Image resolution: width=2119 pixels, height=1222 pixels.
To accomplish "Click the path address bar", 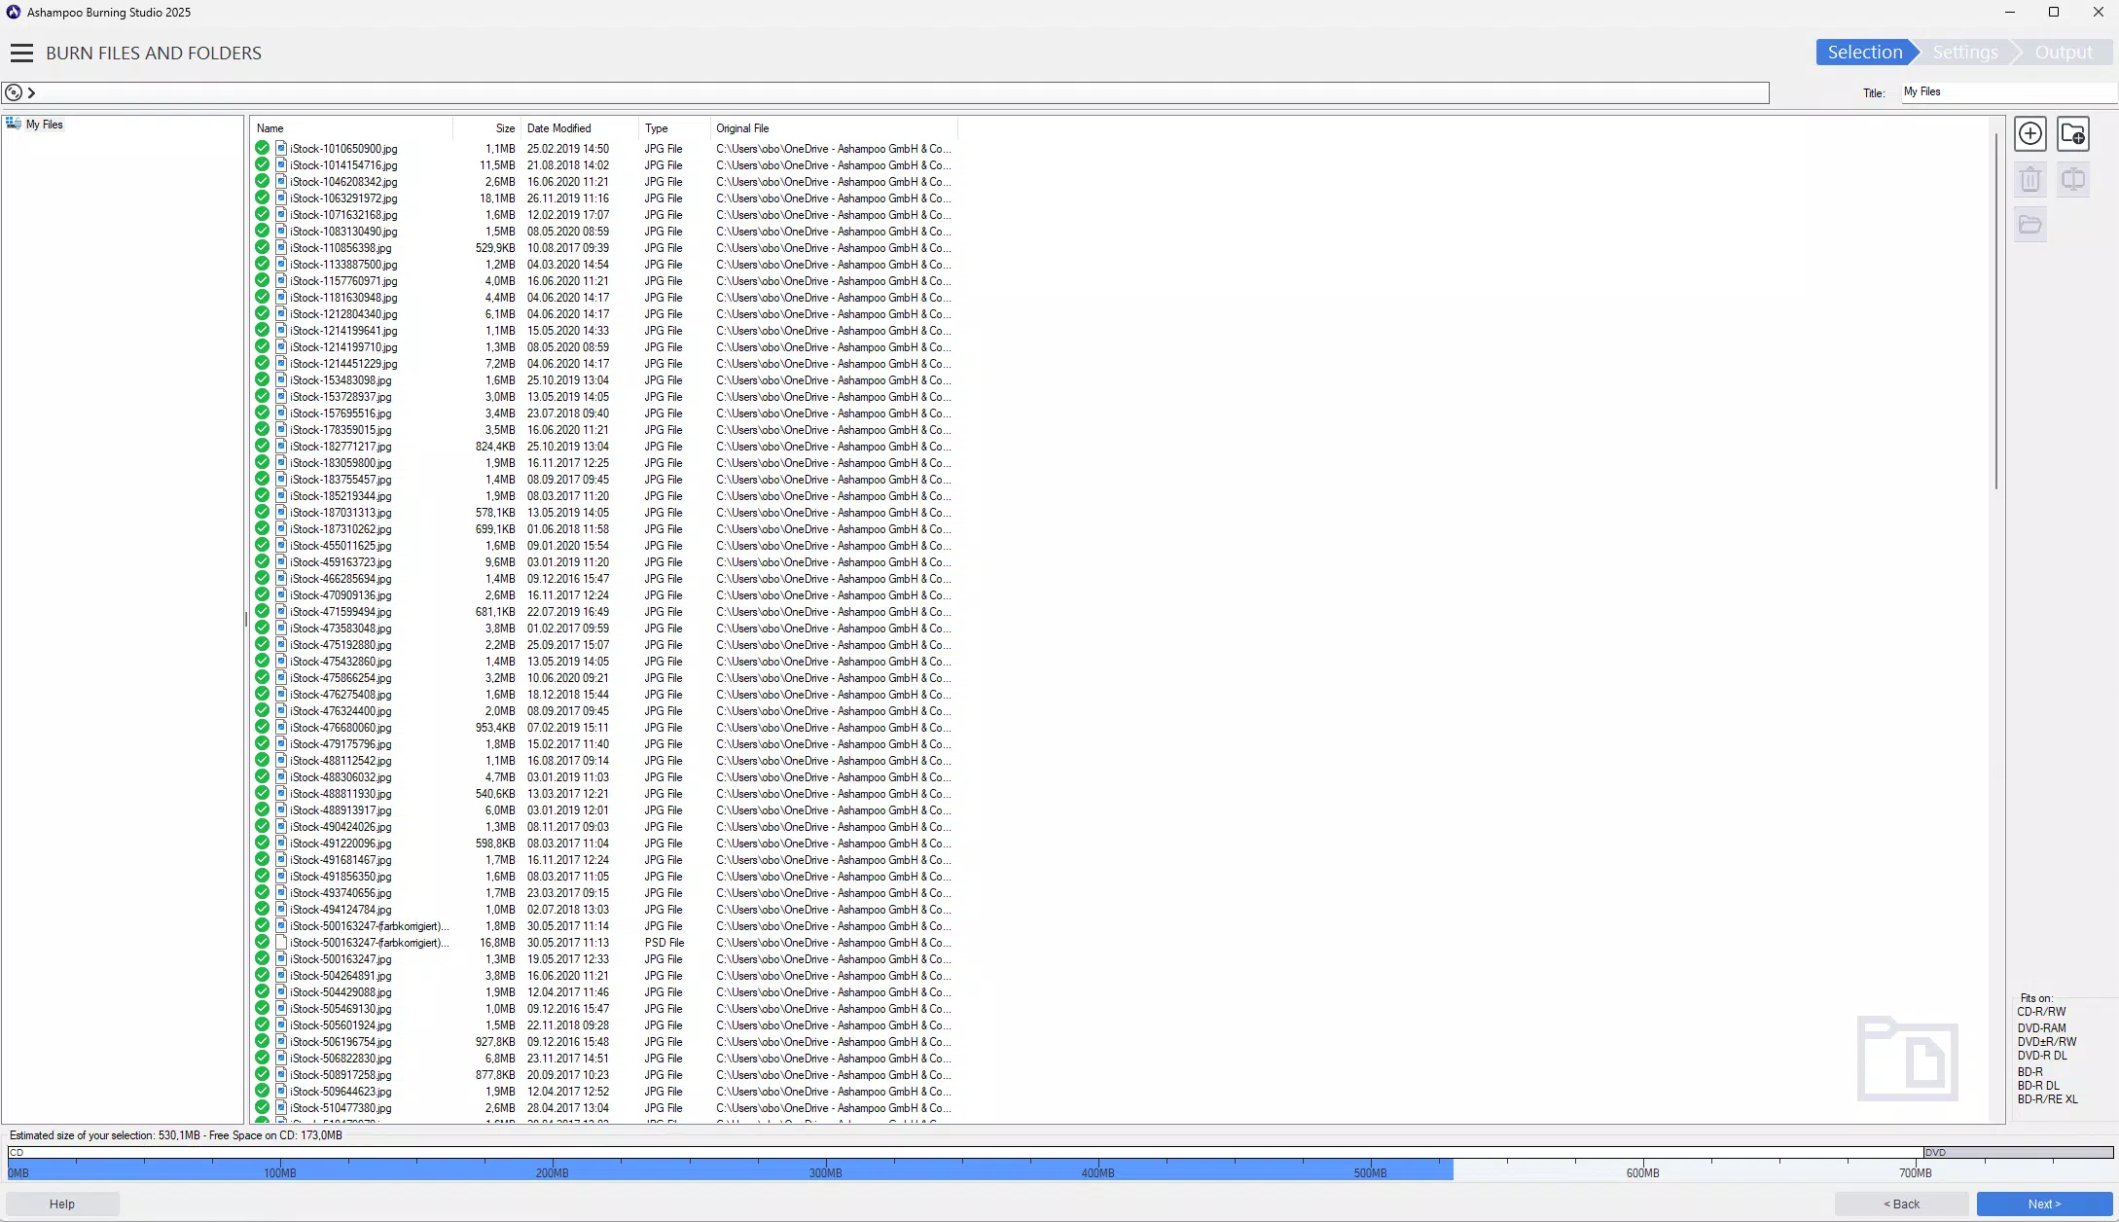I will [884, 92].
